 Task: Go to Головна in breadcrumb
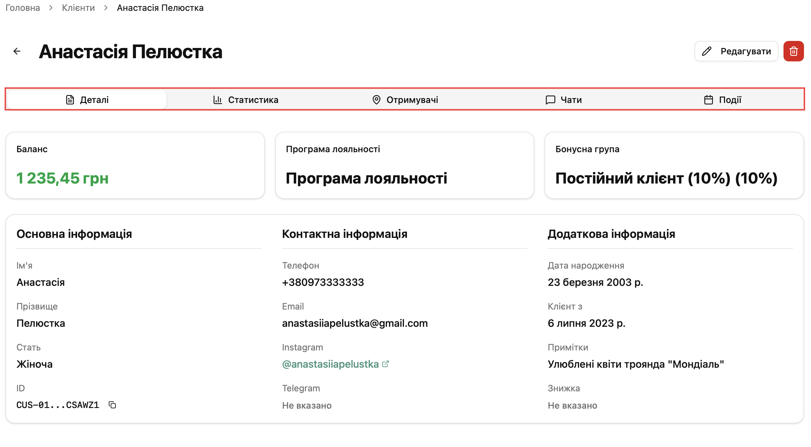[23, 8]
